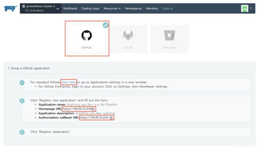
Task: Expand the Tools dropdown menu
Action: click(167, 8)
